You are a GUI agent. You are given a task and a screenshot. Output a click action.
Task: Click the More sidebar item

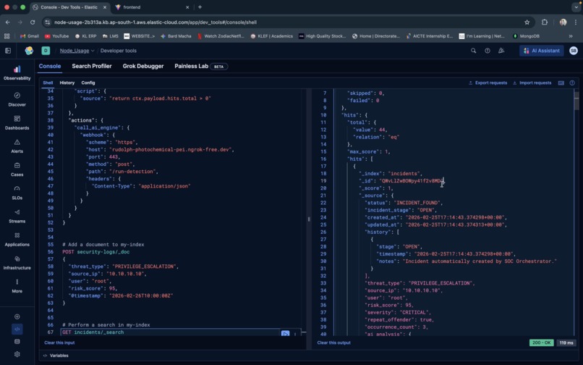click(17, 286)
